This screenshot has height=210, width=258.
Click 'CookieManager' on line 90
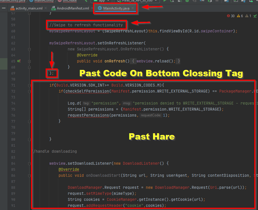(x=122, y=200)
